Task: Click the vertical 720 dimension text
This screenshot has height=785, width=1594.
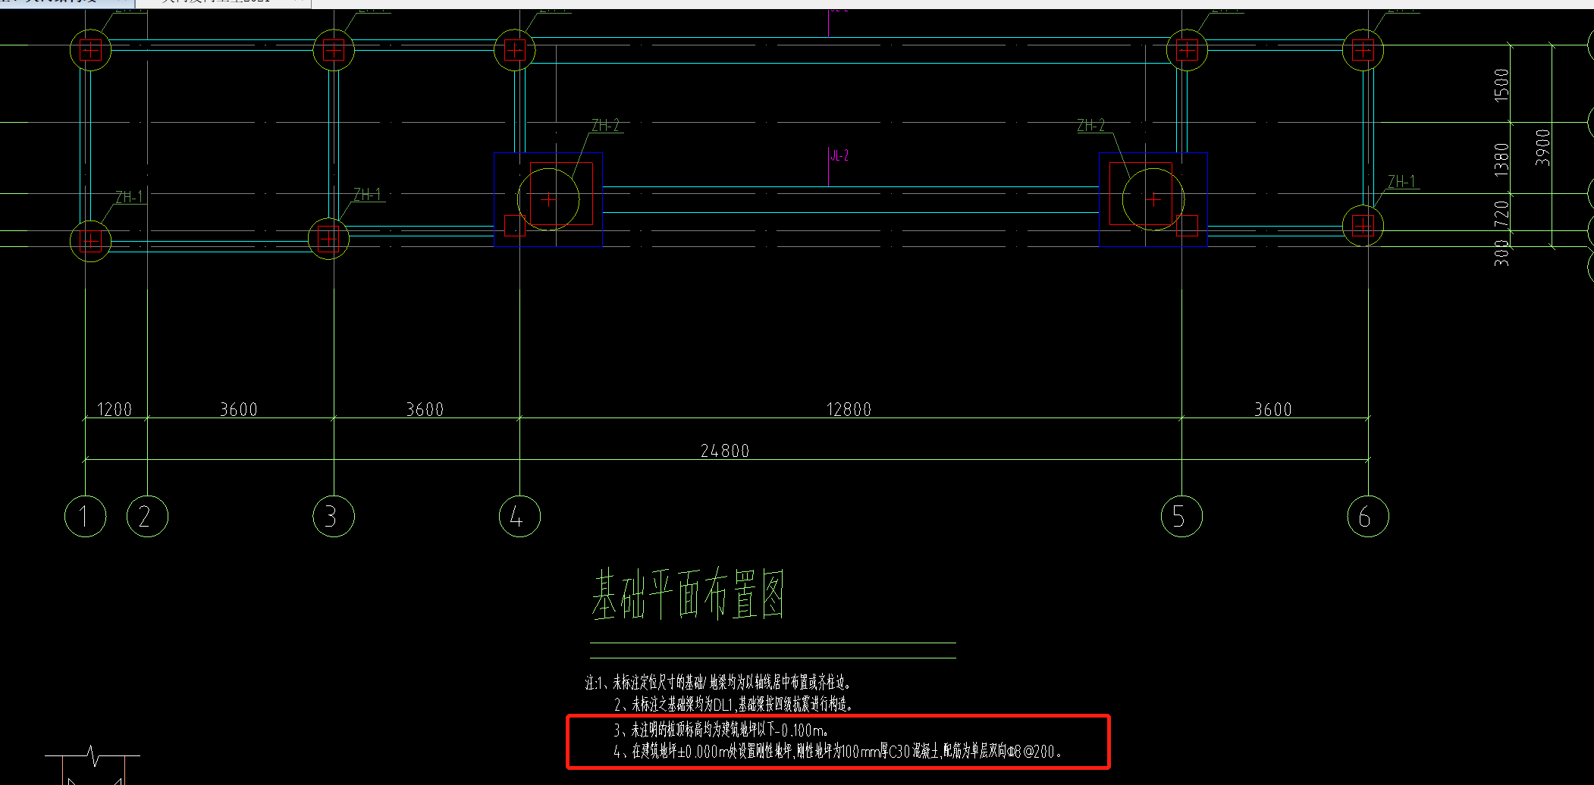Action: [1501, 212]
